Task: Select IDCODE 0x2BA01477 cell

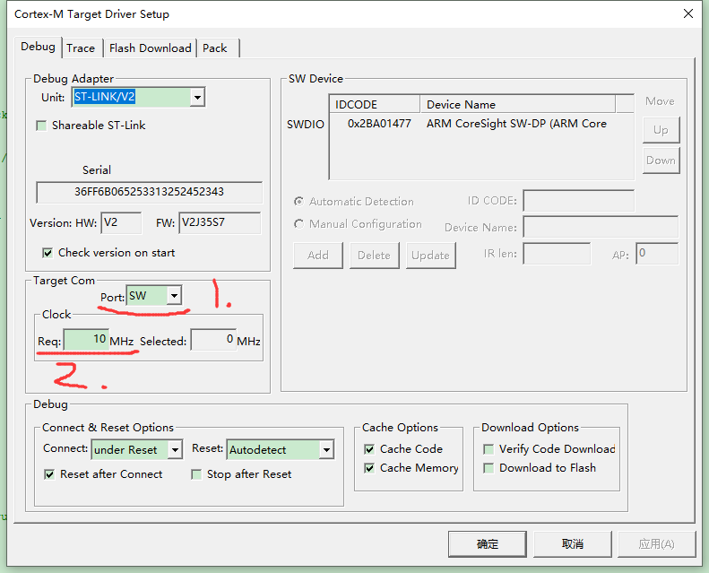Action: (x=379, y=124)
